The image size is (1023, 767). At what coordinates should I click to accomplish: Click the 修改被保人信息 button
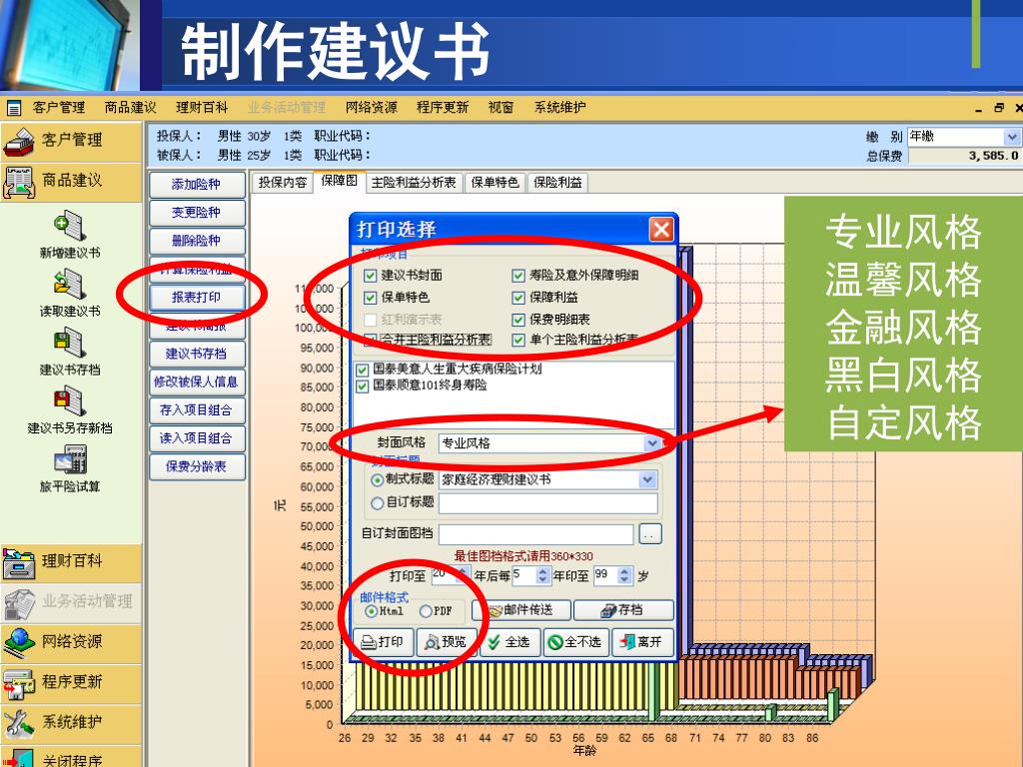197,383
